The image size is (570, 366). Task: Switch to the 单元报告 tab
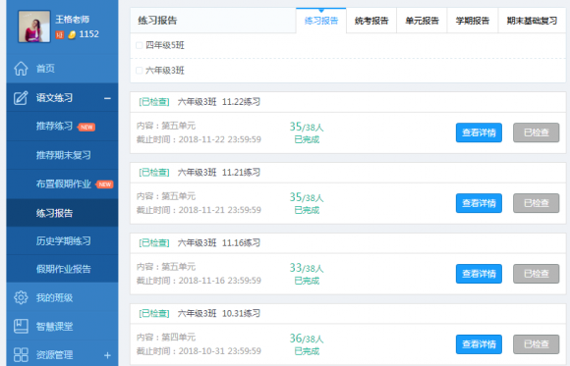click(x=422, y=21)
